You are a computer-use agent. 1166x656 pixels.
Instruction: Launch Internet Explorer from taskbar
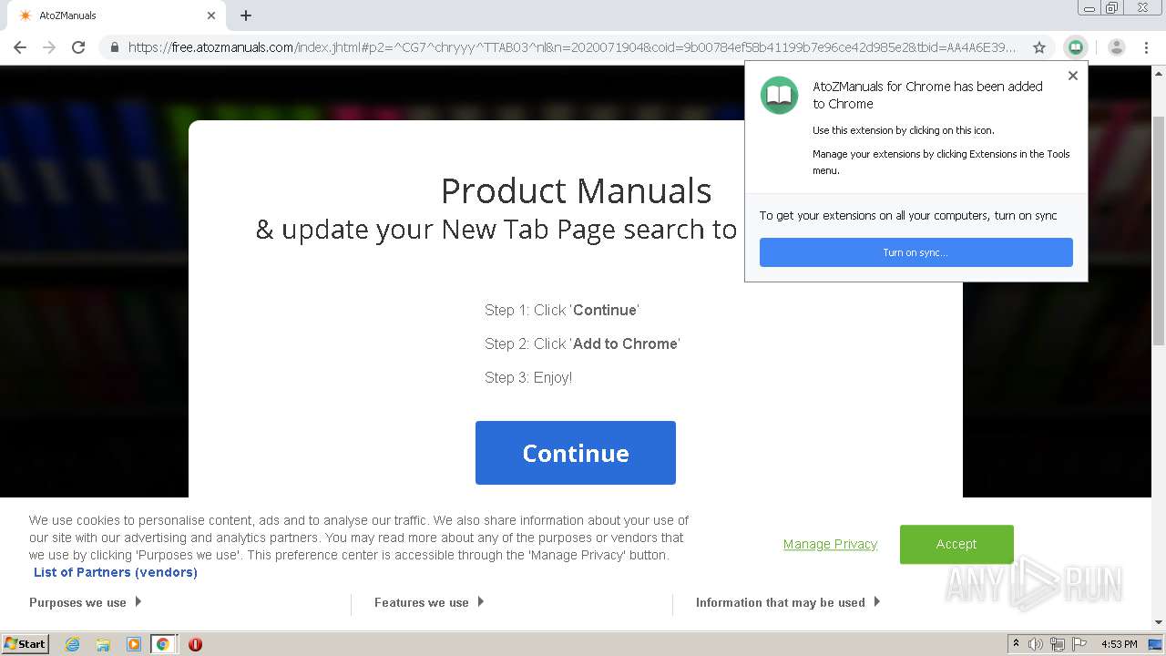tap(72, 644)
